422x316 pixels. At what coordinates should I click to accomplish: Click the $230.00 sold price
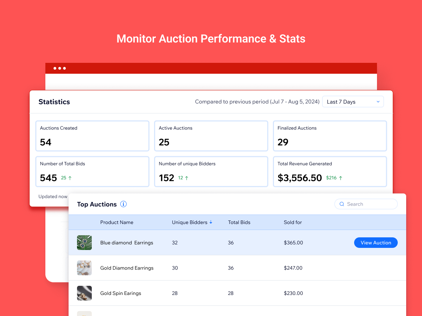point(293,293)
